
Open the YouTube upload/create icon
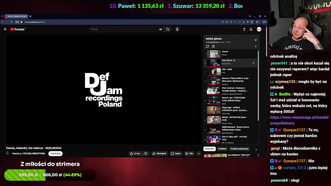tap(244, 29)
